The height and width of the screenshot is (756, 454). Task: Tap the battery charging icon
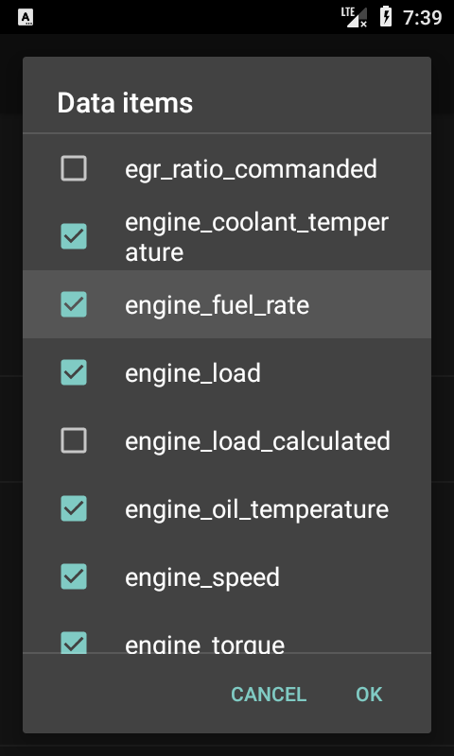[386, 16]
